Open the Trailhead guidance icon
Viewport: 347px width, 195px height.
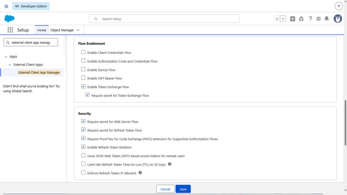click(x=301, y=19)
